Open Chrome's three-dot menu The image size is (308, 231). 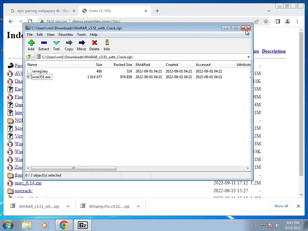[297, 21]
